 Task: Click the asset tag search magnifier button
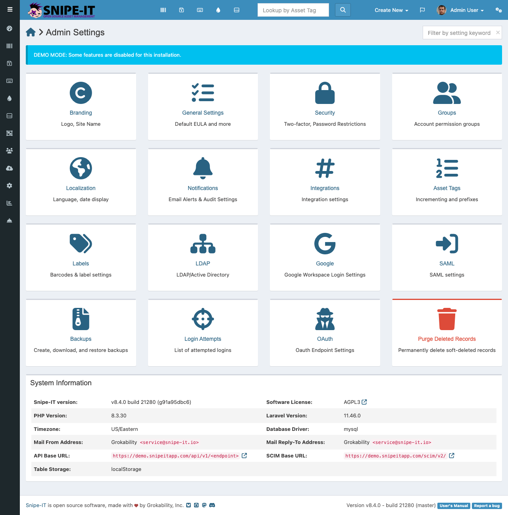[x=343, y=10]
